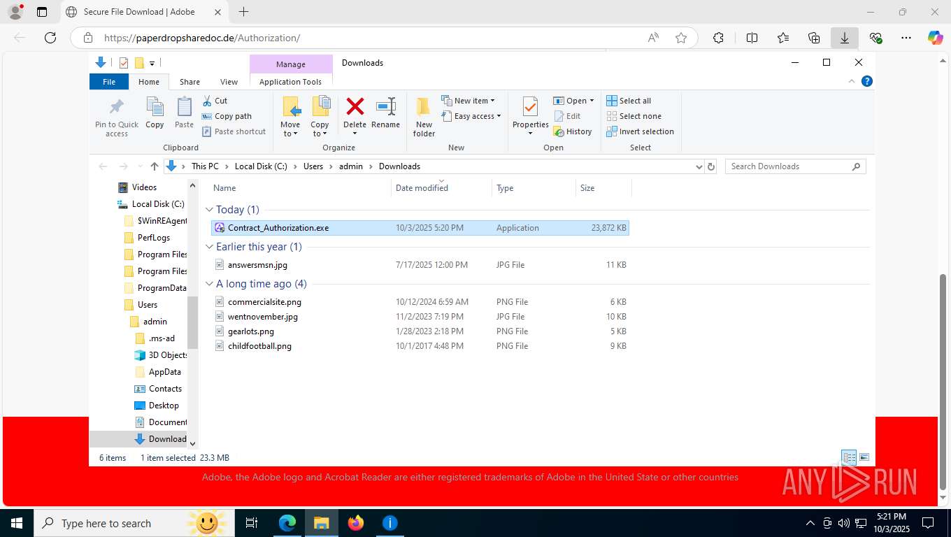Open Edge Favorites list icon
Viewport: 951px width, 537px height.
click(x=783, y=38)
